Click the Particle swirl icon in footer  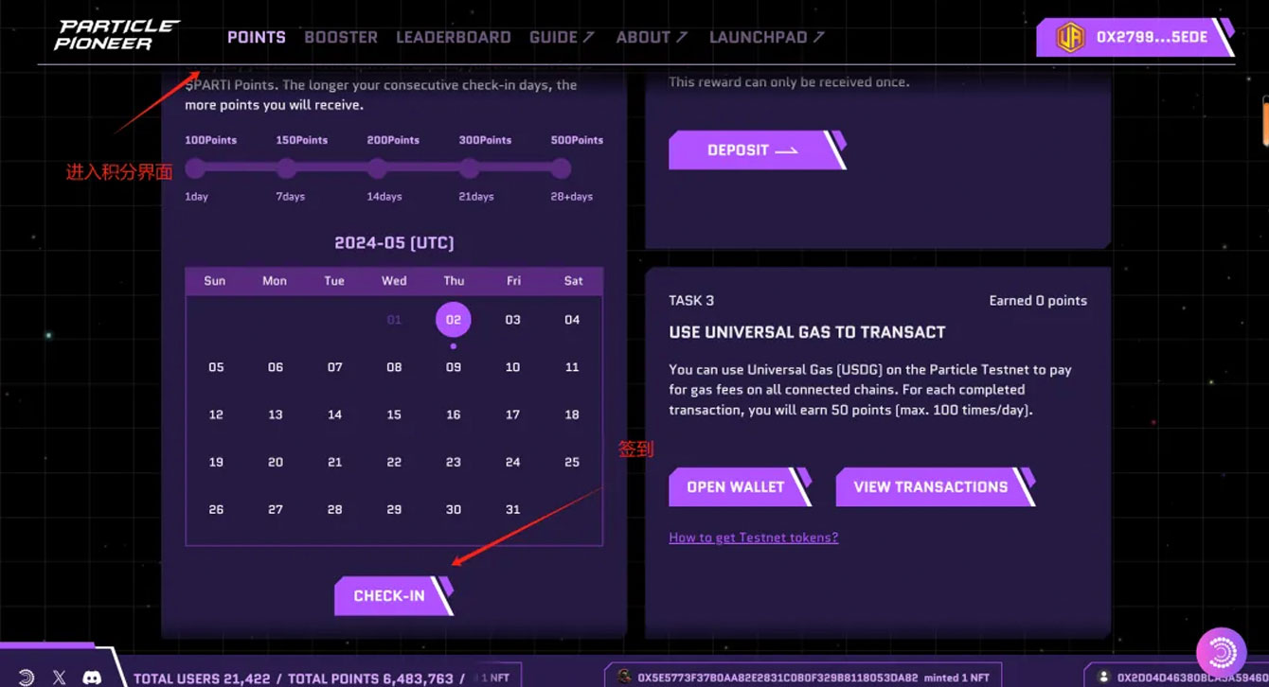click(27, 678)
